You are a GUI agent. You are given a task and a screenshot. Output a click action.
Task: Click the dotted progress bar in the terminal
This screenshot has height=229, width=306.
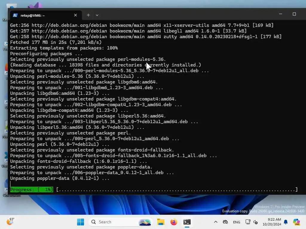point(177,189)
